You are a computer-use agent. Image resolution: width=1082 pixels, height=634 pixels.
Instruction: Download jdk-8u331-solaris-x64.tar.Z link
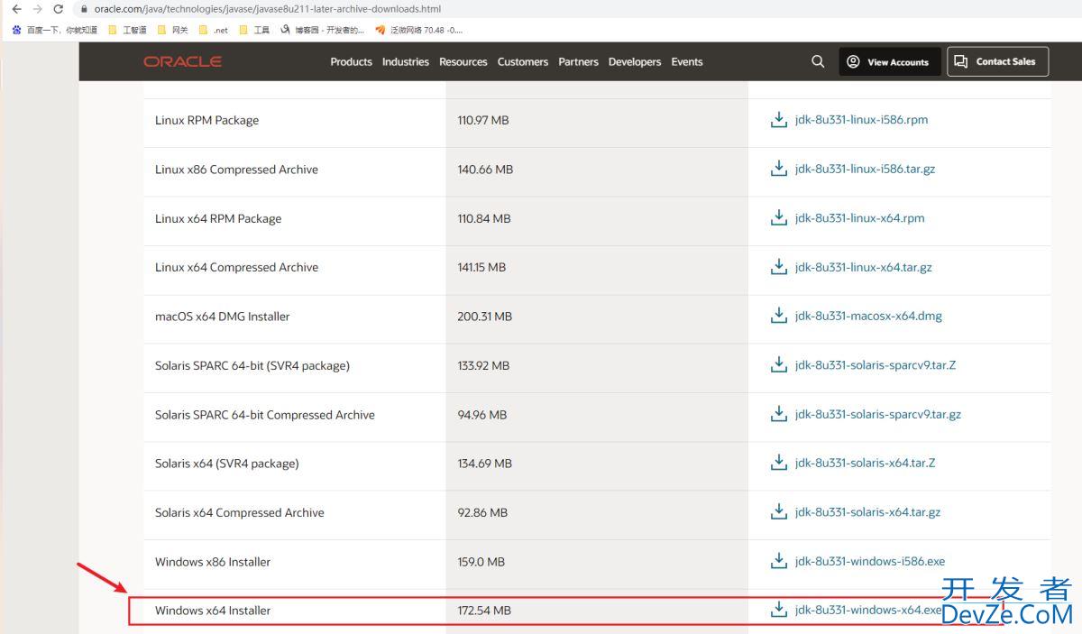click(x=865, y=463)
